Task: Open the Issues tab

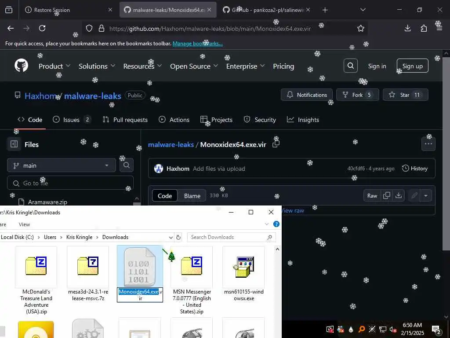Action: point(72,120)
